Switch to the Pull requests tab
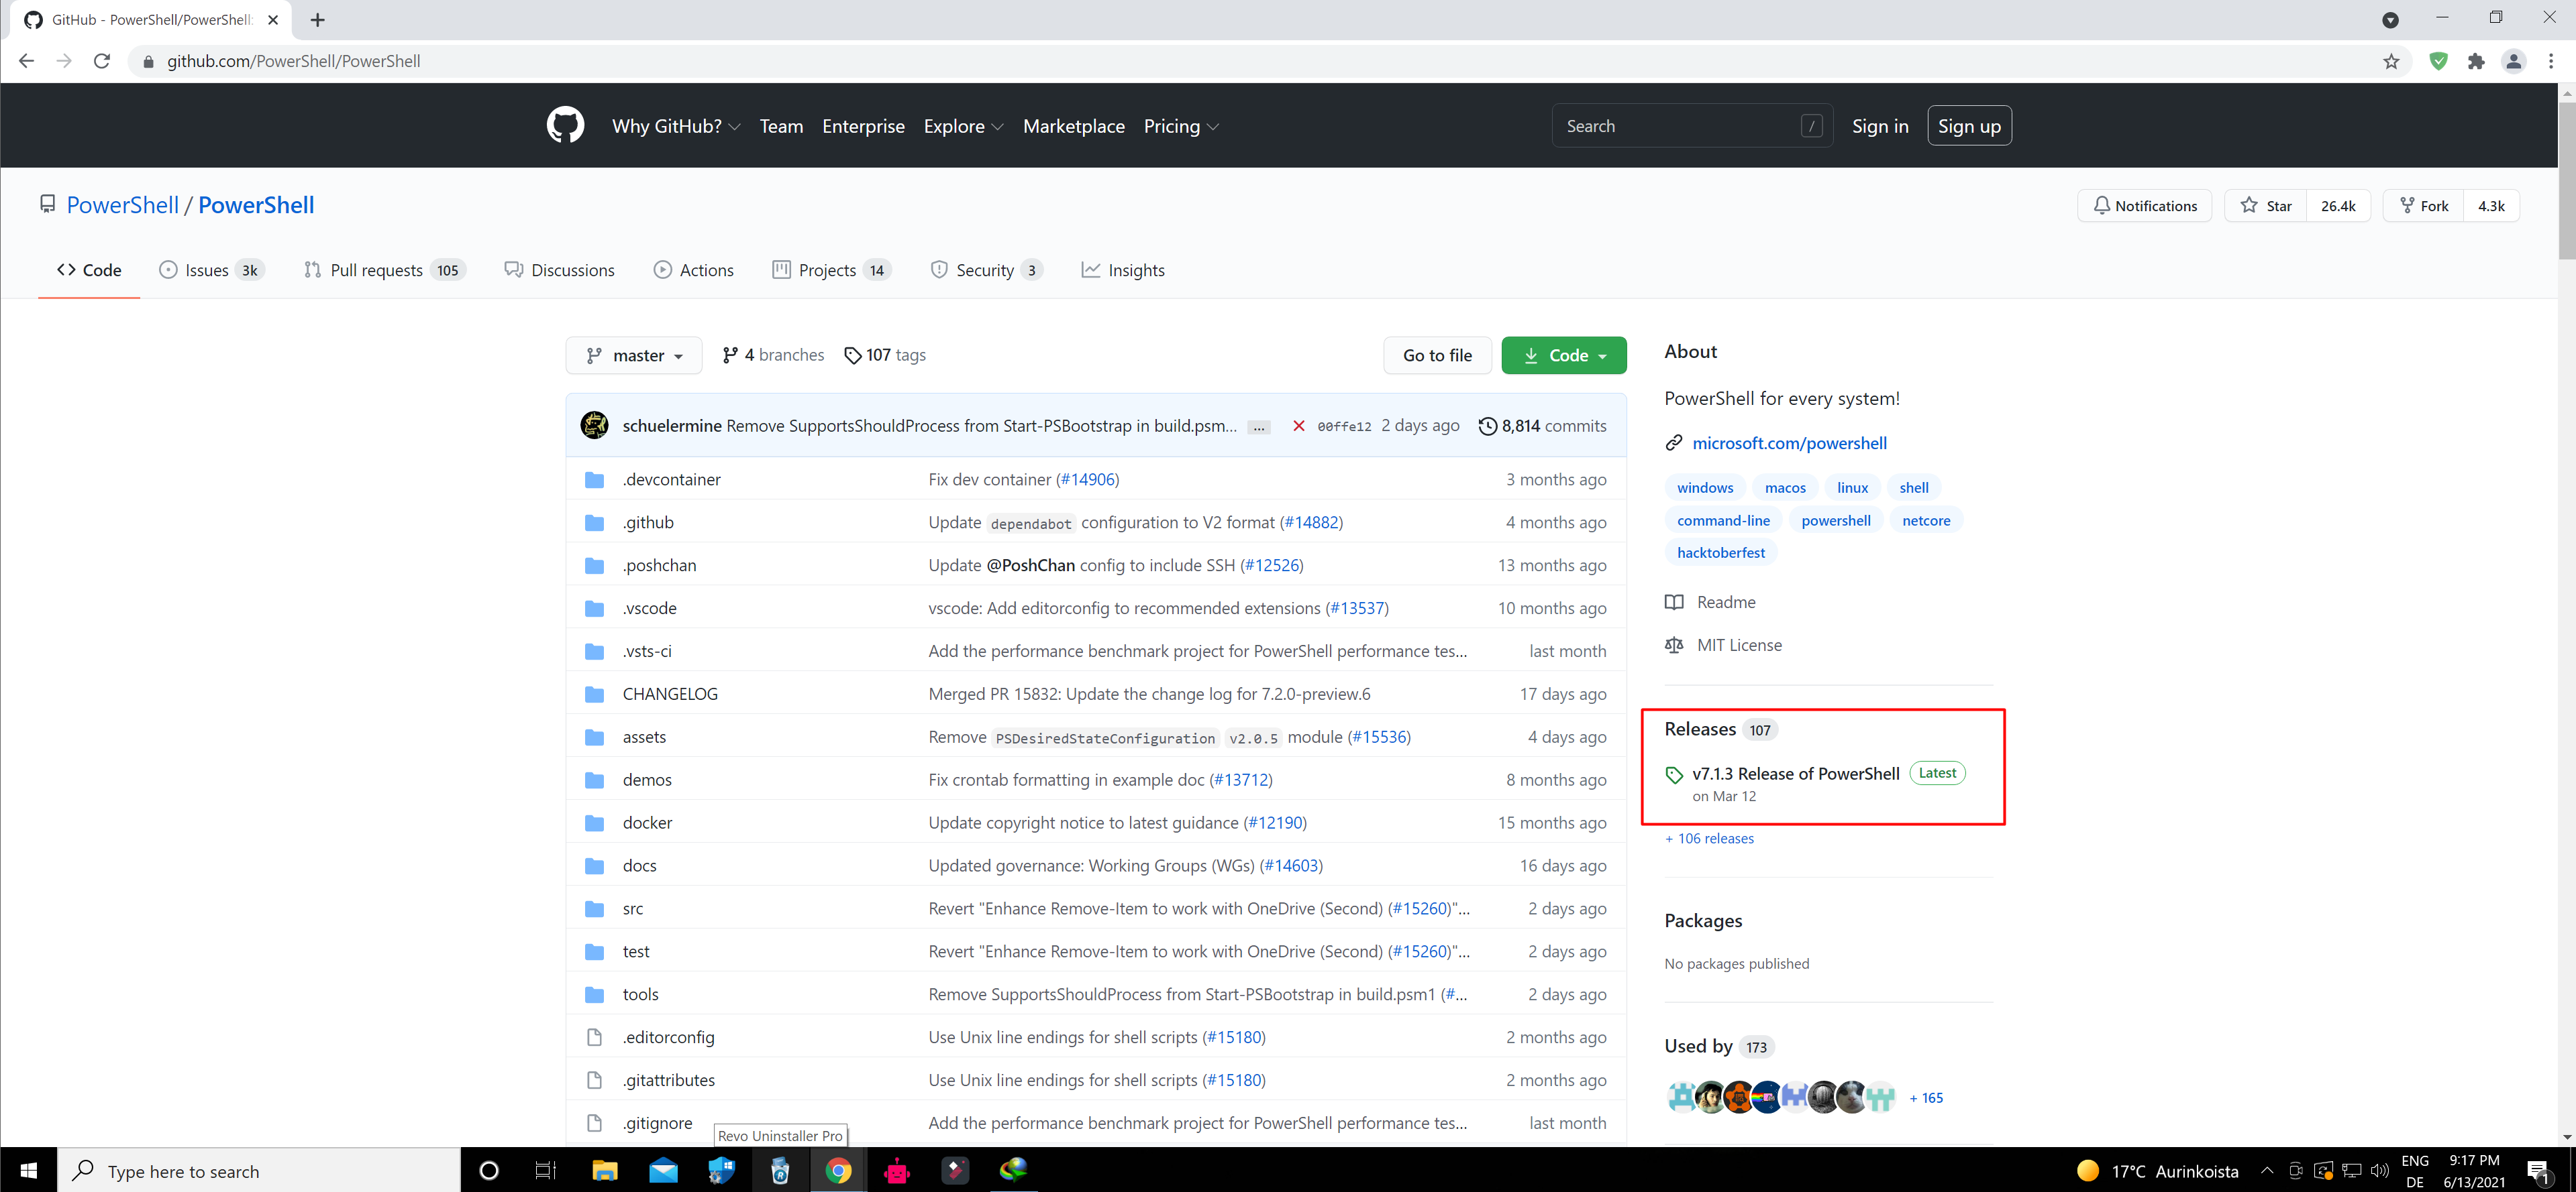Image resolution: width=2576 pixels, height=1192 pixels. pyautogui.click(x=377, y=270)
